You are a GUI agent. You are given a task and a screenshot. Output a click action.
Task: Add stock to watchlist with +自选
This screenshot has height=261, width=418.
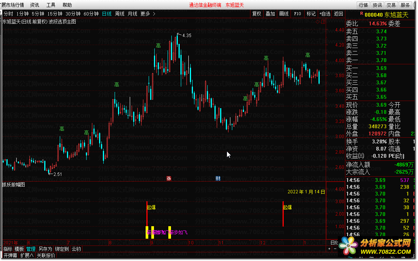pyautogui.click(x=325, y=14)
